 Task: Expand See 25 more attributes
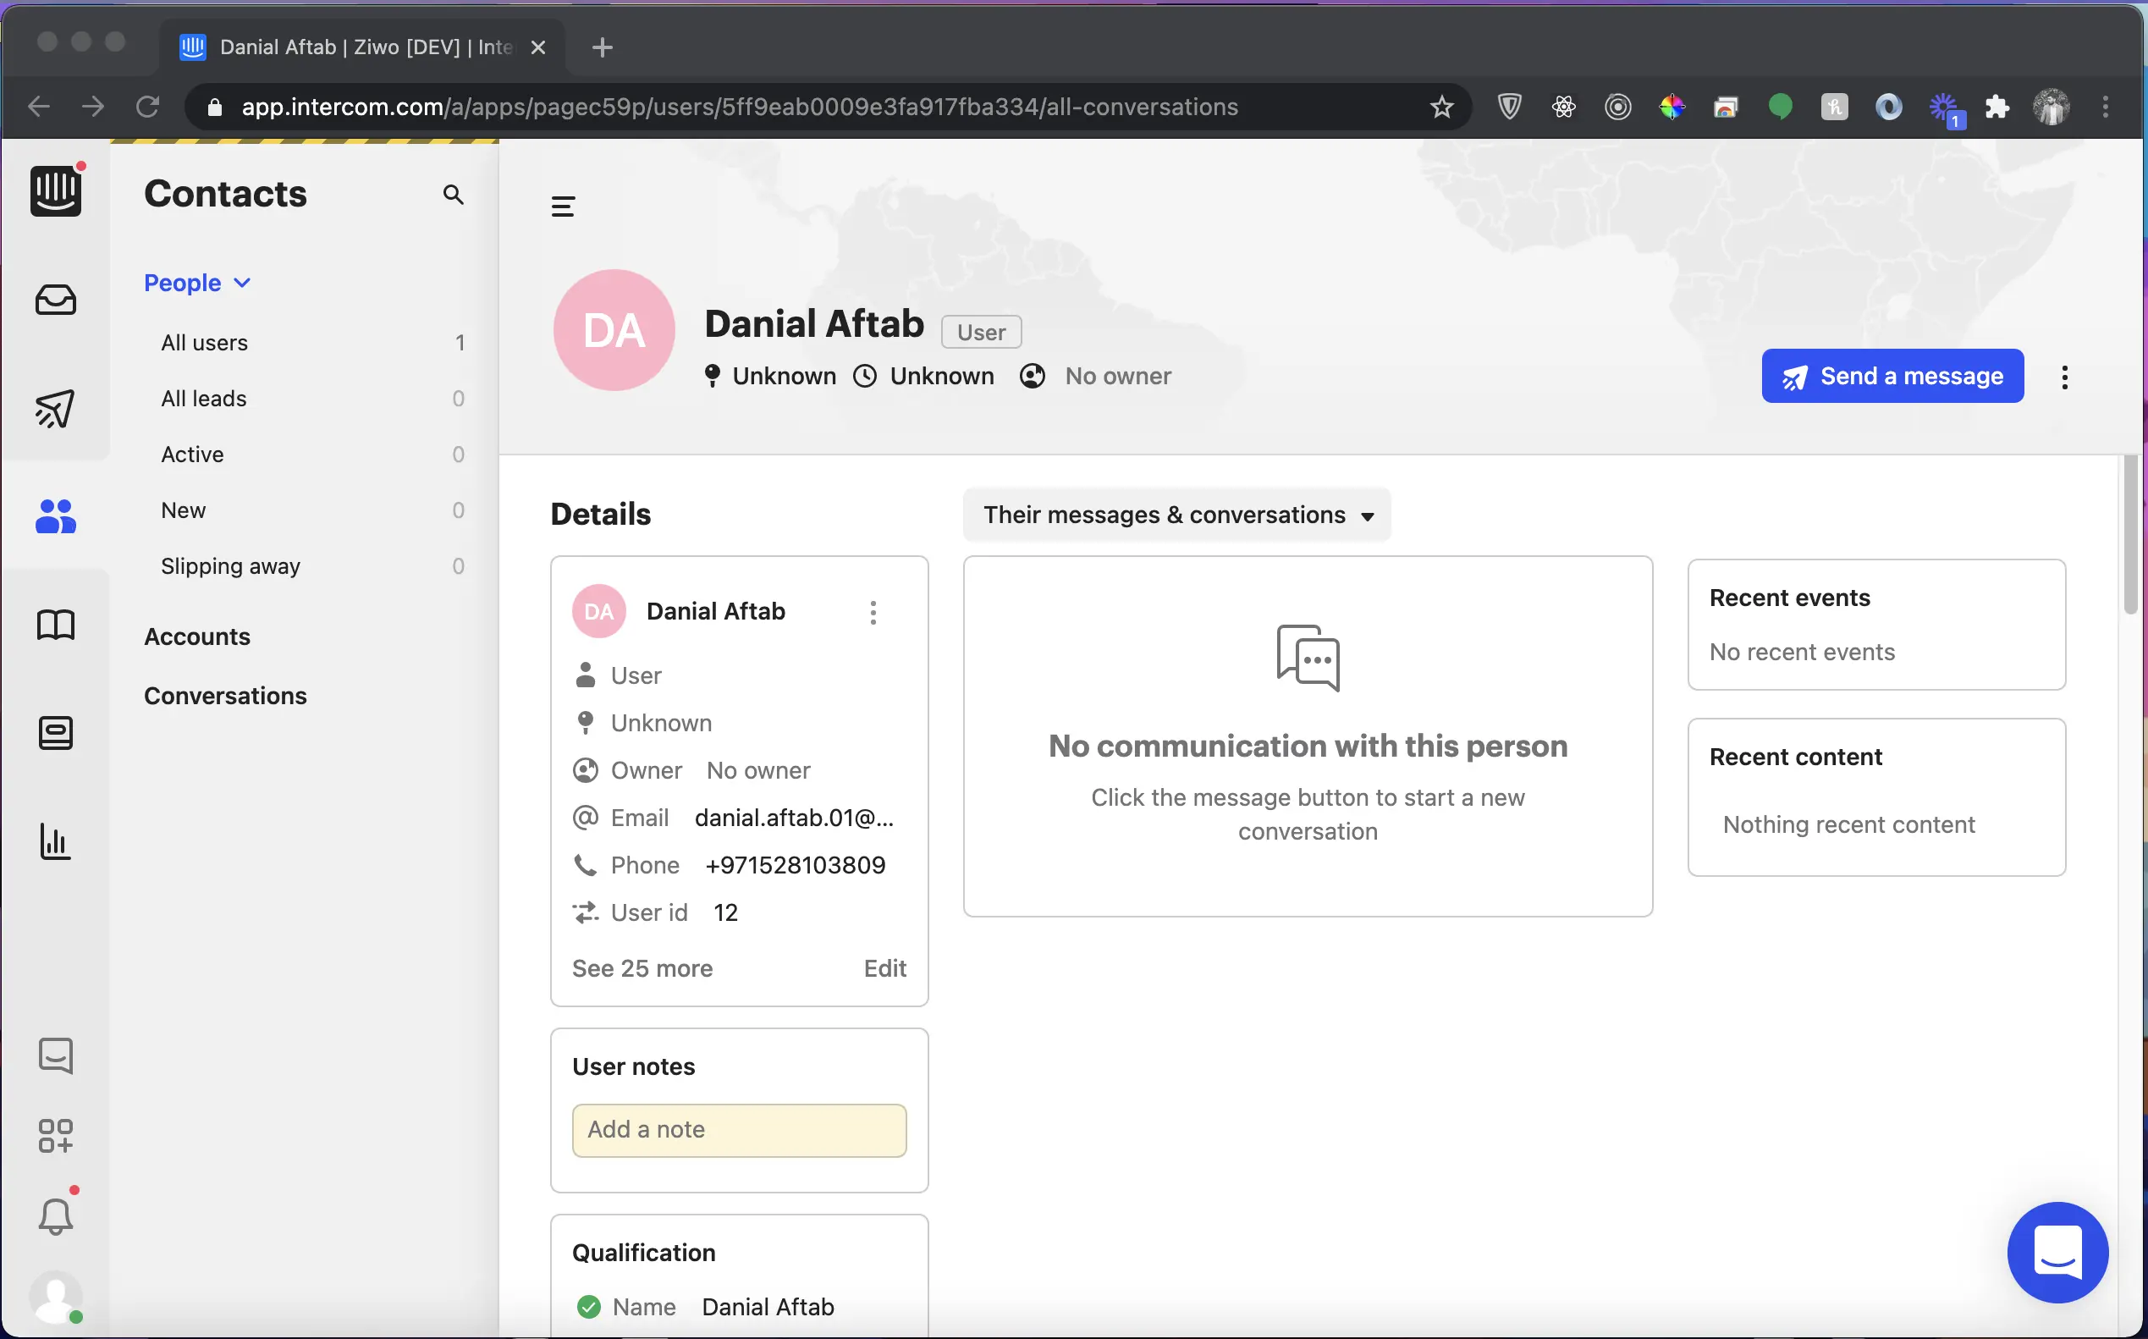pos(642,968)
